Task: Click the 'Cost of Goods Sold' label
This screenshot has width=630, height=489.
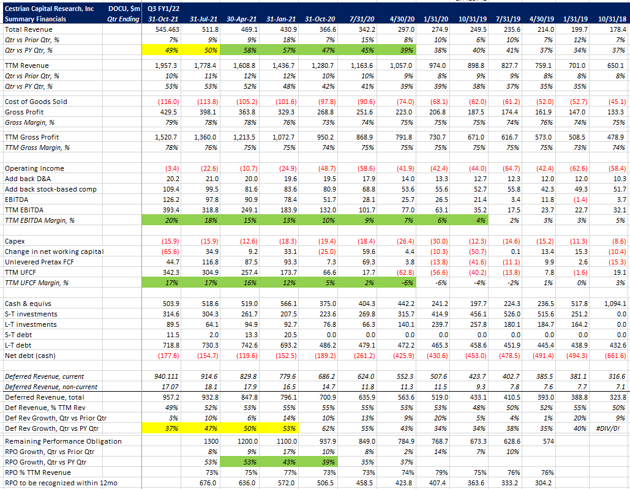Action: coord(36,102)
